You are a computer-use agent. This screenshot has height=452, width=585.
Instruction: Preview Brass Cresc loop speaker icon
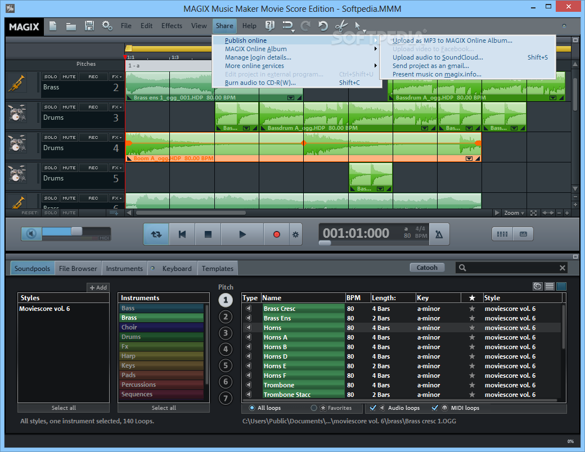pyautogui.click(x=249, y=309)
